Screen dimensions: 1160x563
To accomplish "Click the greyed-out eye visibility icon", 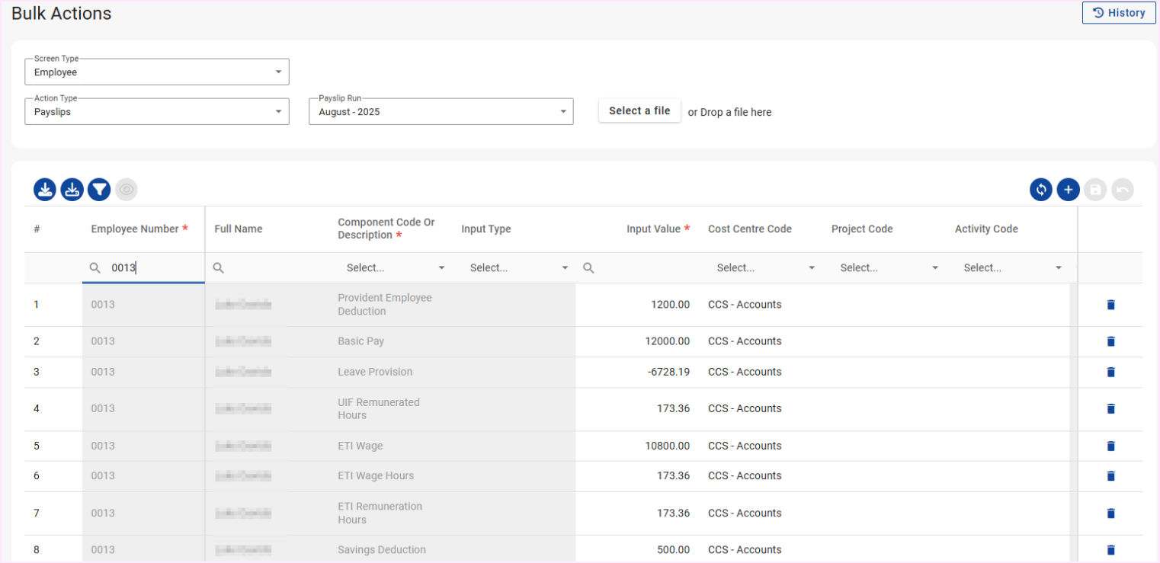I will (x=127, y=190).
